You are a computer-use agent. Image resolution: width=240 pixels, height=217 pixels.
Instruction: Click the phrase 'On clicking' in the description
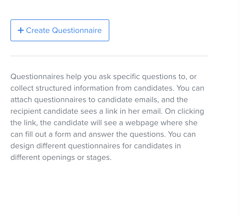tap(184, 111)
